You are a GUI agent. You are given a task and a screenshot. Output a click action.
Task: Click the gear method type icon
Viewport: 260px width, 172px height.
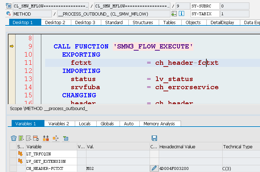pos(8,14)
